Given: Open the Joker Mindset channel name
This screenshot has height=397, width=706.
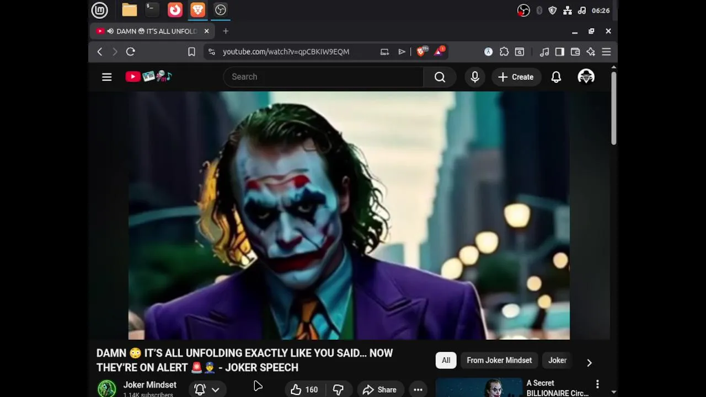Looking at the screenshot, I should pyautogui.click(x=149, y=385).
